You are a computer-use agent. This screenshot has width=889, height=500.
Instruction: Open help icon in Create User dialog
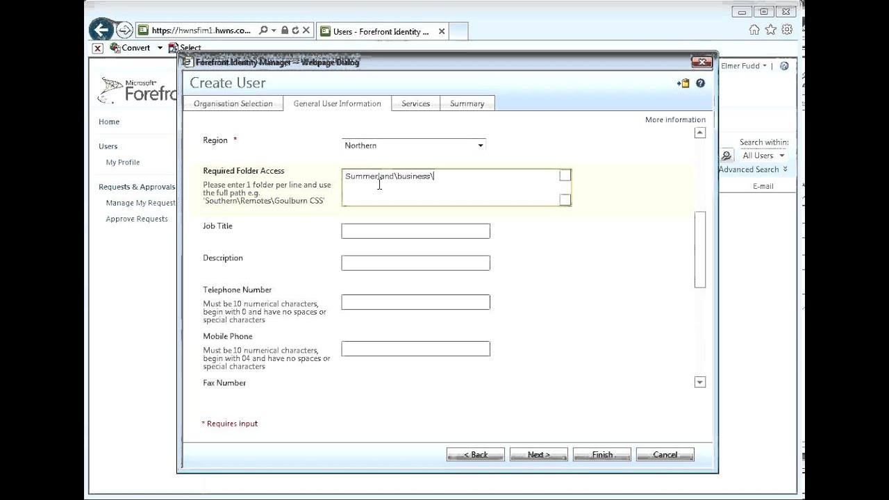tap(700, 83)
